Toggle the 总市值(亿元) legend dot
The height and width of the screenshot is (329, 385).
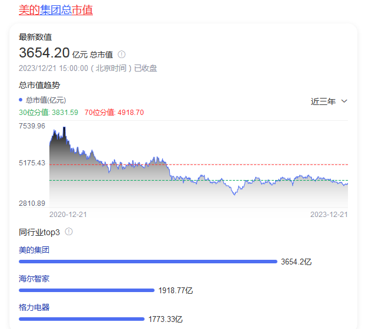(x=21, y=100)
